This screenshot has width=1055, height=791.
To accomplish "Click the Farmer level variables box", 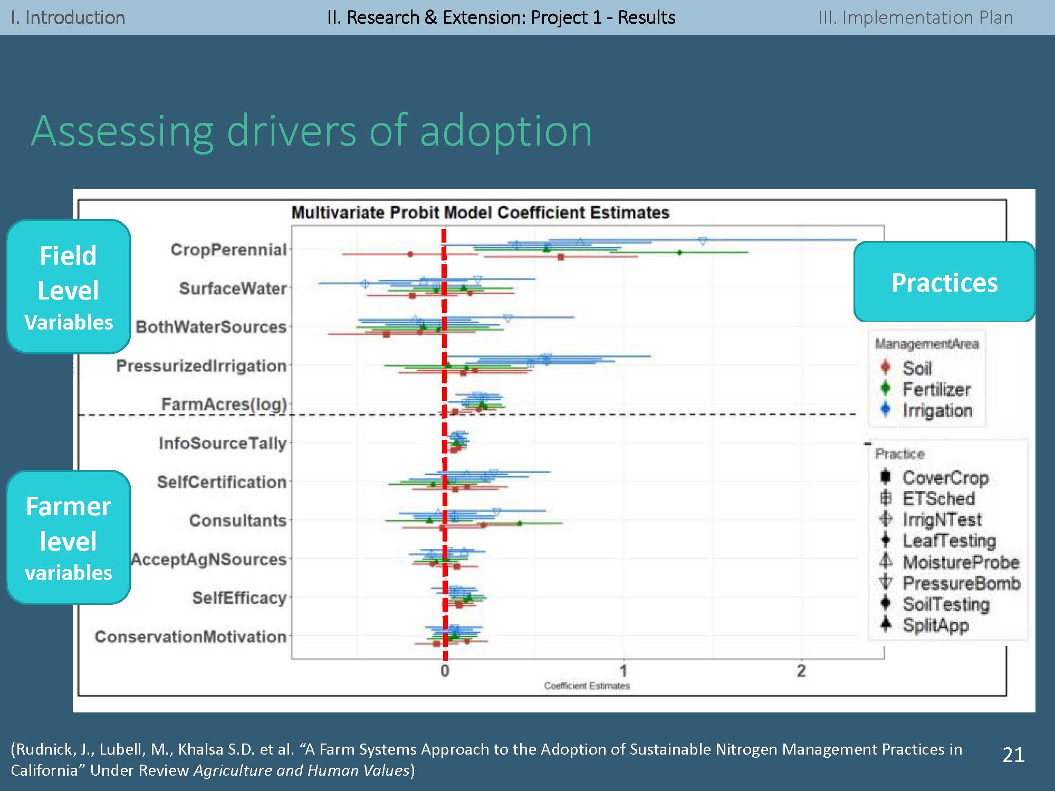I will pos(69,537).
